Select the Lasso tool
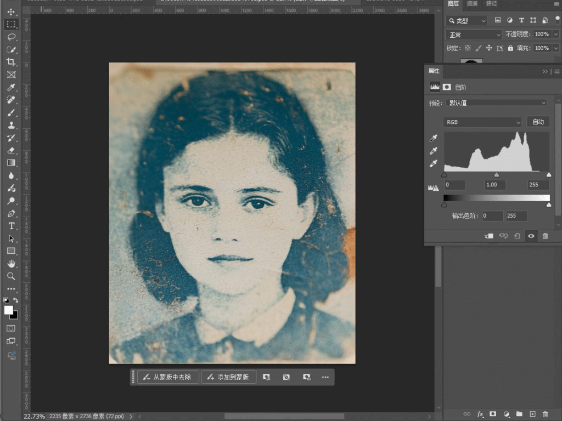Image resolution: width=562 pixels, height=421 pixels. click(x=11, y=37)
